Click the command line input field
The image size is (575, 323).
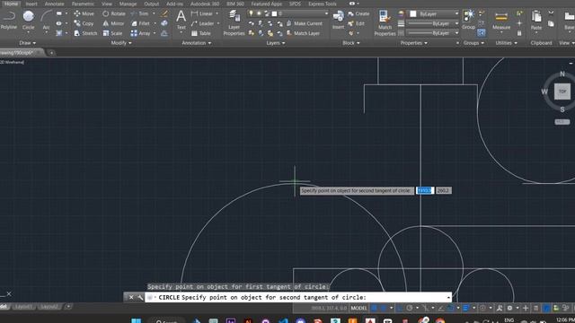pos(297,297)
